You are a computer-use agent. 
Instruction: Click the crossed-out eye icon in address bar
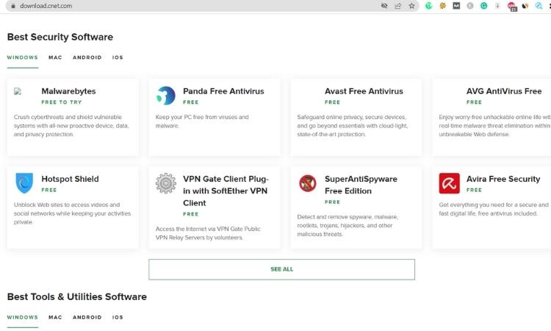tap(384, 6)
